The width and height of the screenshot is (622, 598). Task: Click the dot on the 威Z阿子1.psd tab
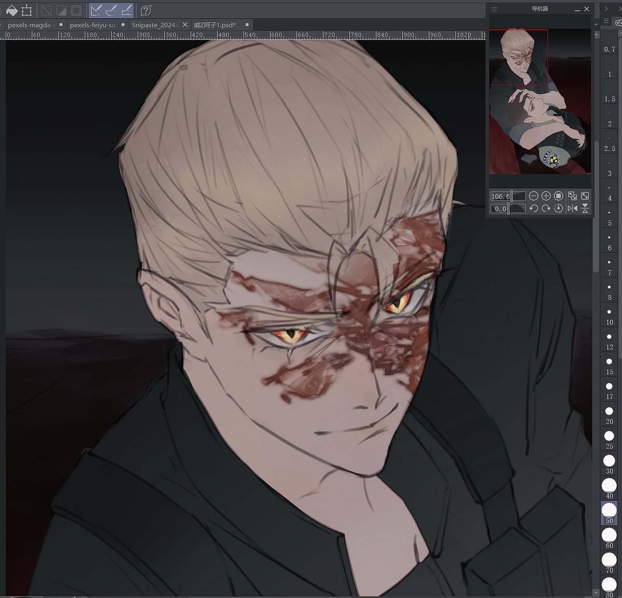click(247, 24)
